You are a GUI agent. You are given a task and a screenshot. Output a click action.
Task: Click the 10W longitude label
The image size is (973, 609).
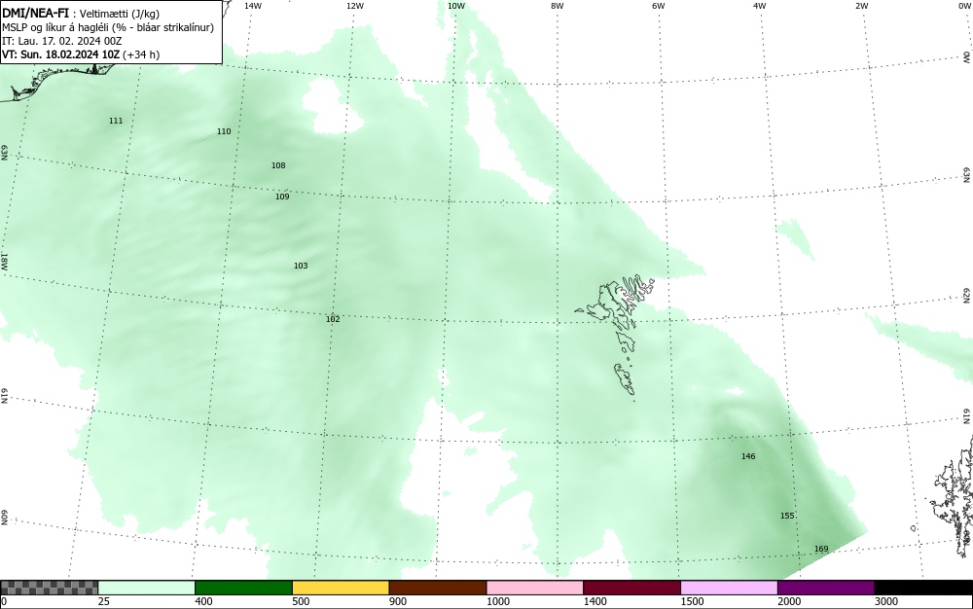click(x=456, y=6)
